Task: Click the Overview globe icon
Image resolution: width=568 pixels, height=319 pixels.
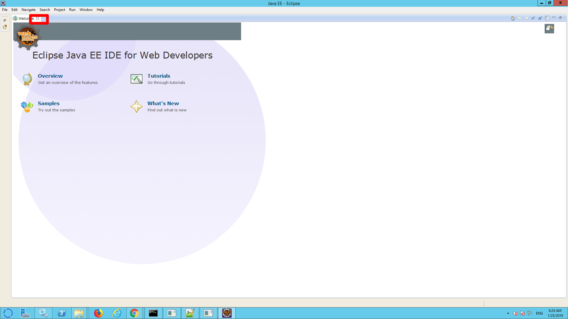Action: [x=27, y=79]
